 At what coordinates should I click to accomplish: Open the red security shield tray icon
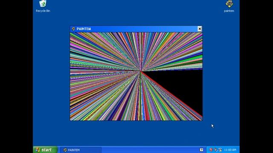pyautogui.click(x=211, y=150)
